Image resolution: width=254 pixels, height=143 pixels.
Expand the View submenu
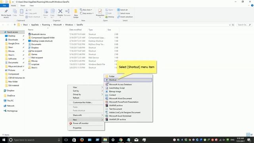click(86, 87)
